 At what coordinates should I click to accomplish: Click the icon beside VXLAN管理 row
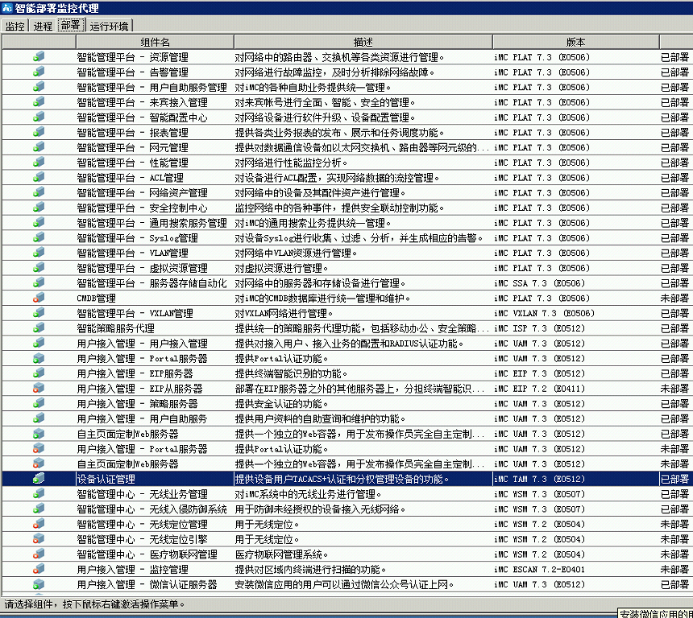pos(39,312)
